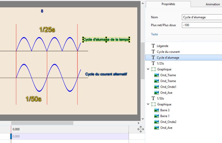Collapse the first Graphique group
The width and height of the screenshot is (222, 143).
(x=148, y=69)
